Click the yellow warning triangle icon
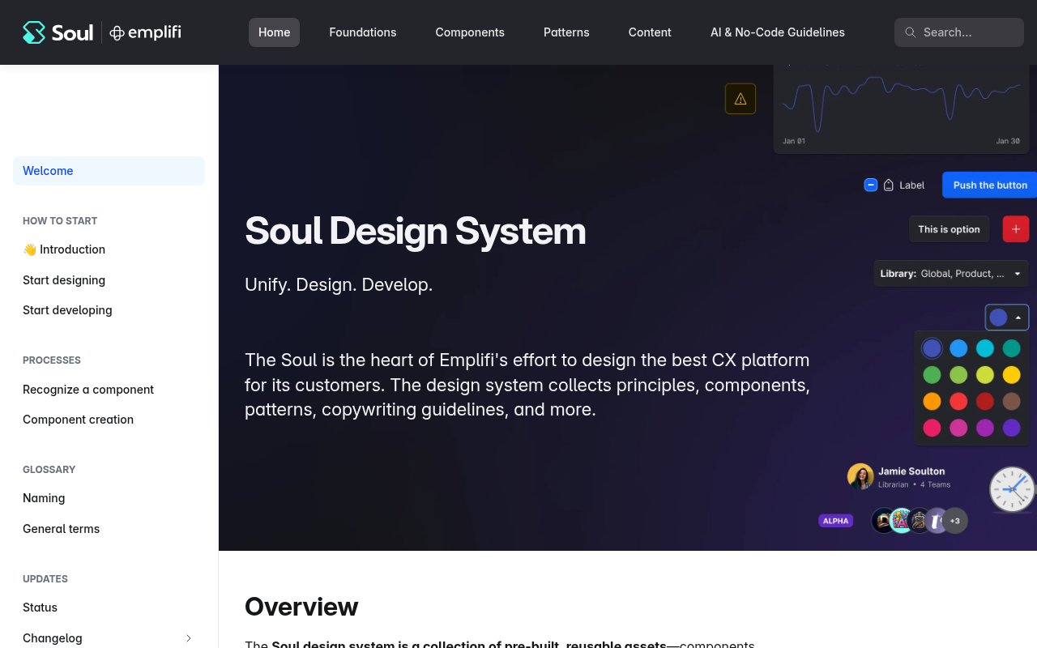This screenshot has width=1037, height=648. point(740,99)
